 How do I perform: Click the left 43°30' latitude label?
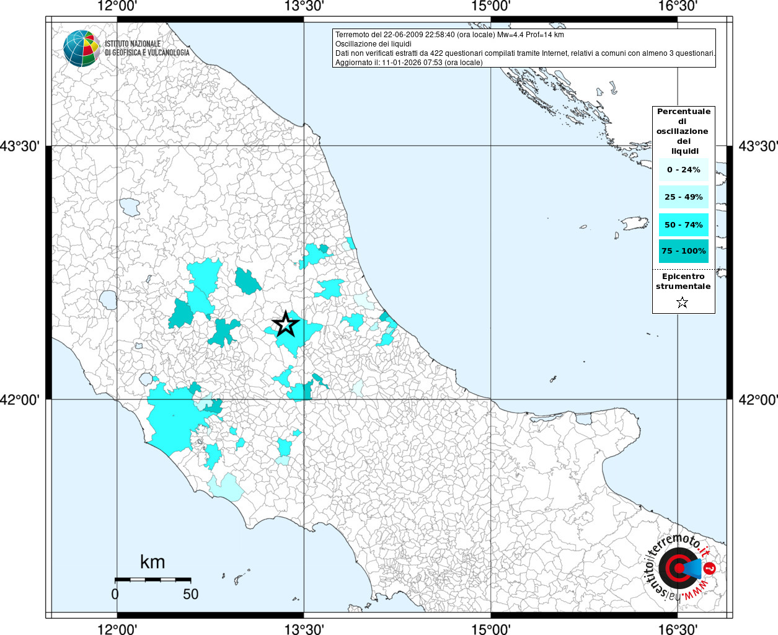(x=20, y=146)
